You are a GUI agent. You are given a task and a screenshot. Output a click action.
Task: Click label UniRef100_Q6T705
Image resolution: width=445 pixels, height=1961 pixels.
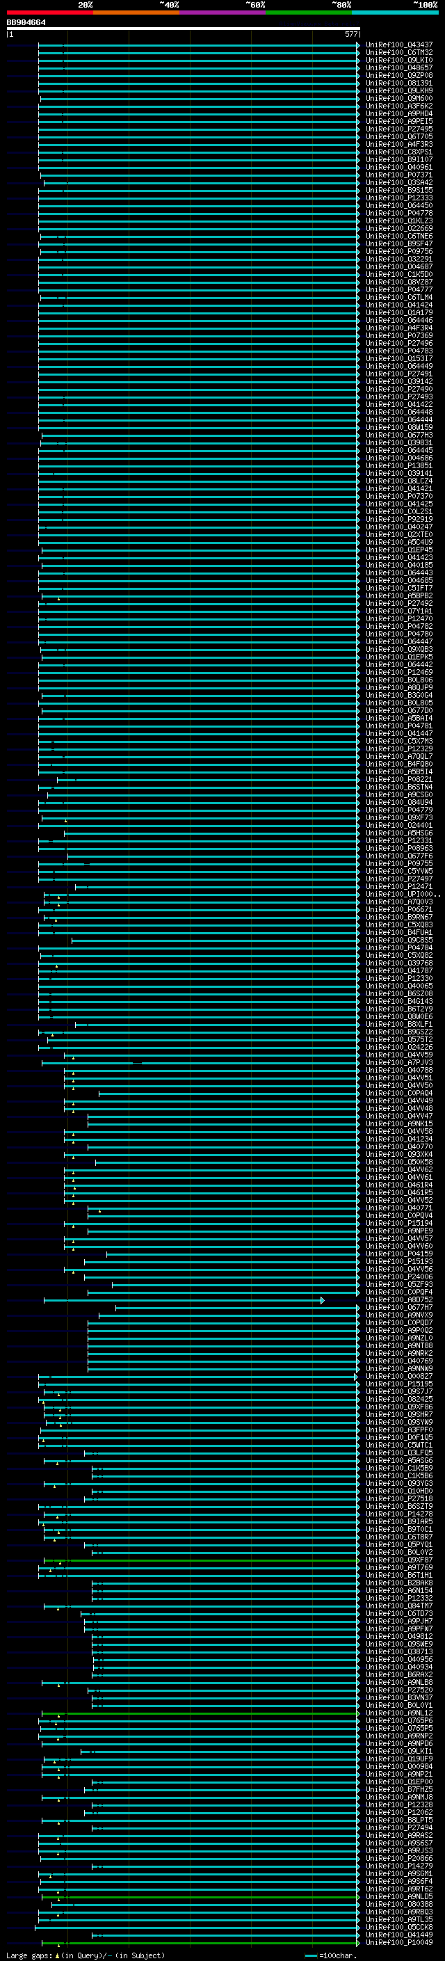399,137
